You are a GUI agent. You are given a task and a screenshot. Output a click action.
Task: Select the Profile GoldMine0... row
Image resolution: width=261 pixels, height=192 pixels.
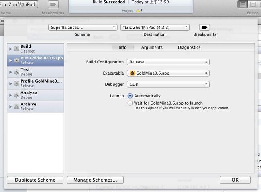(35, 83)
